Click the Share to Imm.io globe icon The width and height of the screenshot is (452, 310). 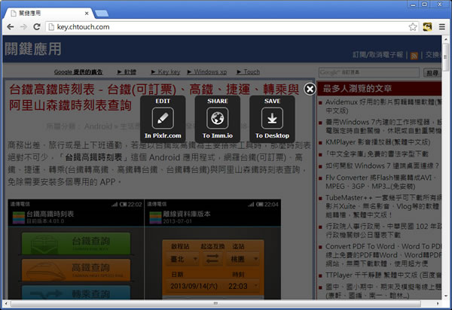click(218, 118)
